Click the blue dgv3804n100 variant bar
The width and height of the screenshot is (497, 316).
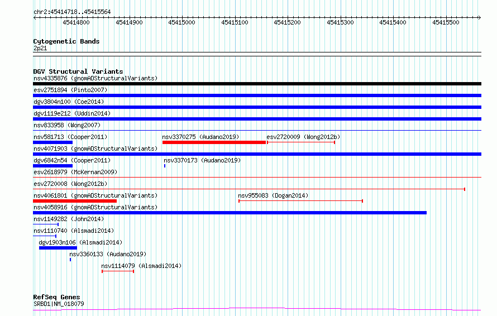(257, 107)
